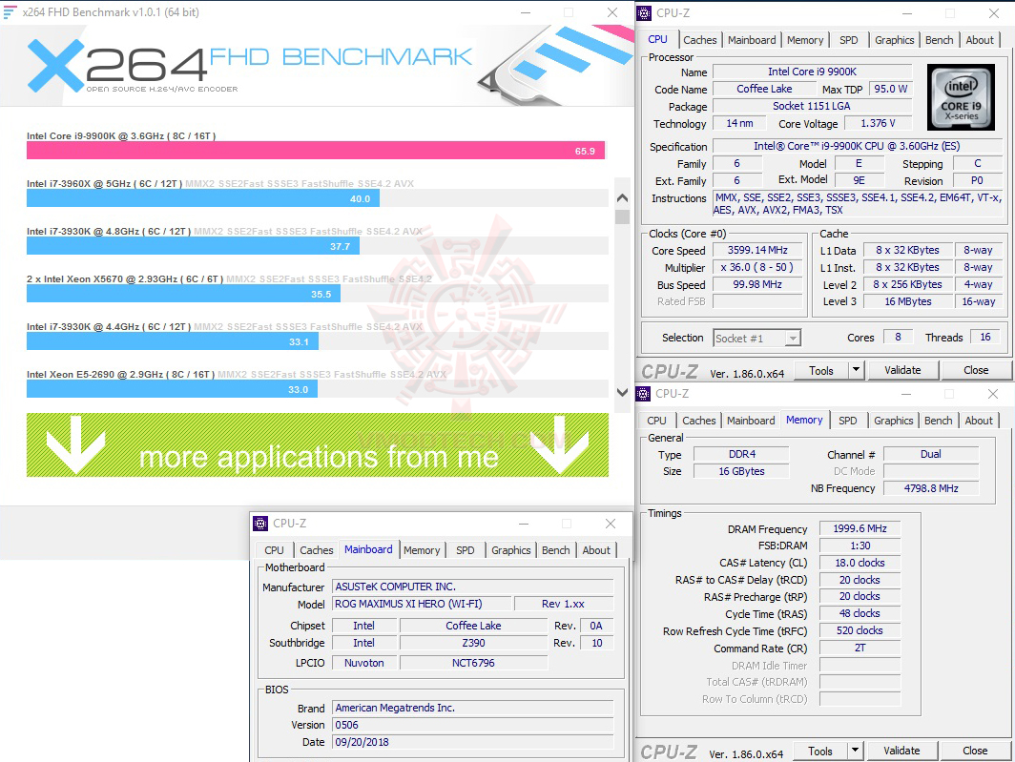
Task: Open the Bench tab in the top CPU-Z window
Action: coord(940,40)
